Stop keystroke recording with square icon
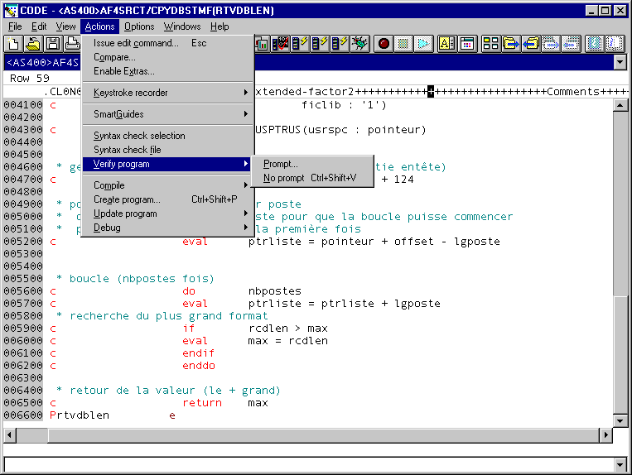The width and height of the screenshot is (632, 475). click(x=403, y=44)
